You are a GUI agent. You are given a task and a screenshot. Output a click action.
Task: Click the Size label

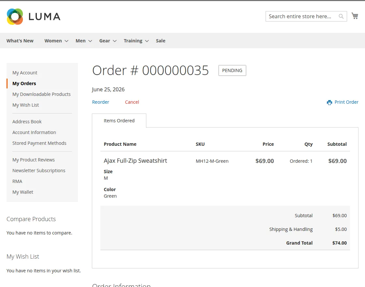point(108,172)
